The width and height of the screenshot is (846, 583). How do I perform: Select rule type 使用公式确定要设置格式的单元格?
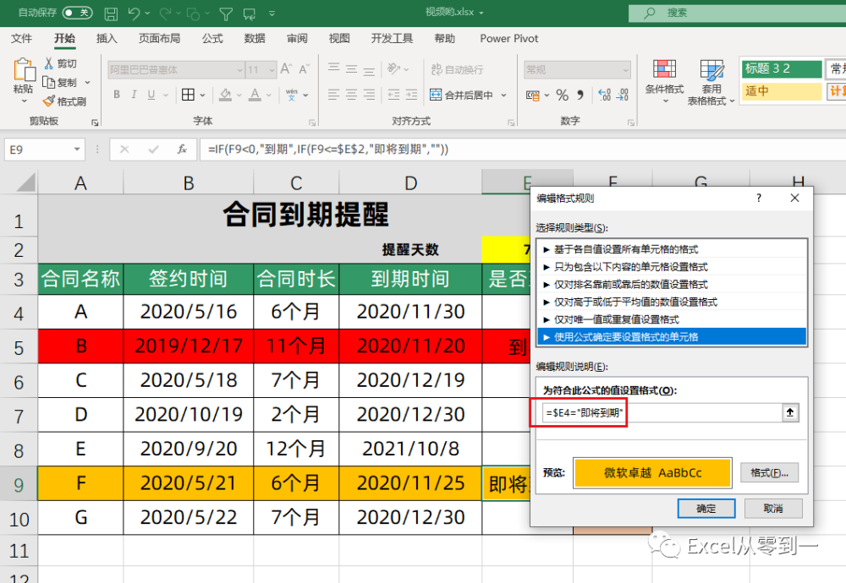pos(672,337)
